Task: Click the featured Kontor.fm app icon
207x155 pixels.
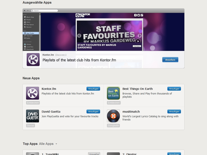Action: [33, 60]
